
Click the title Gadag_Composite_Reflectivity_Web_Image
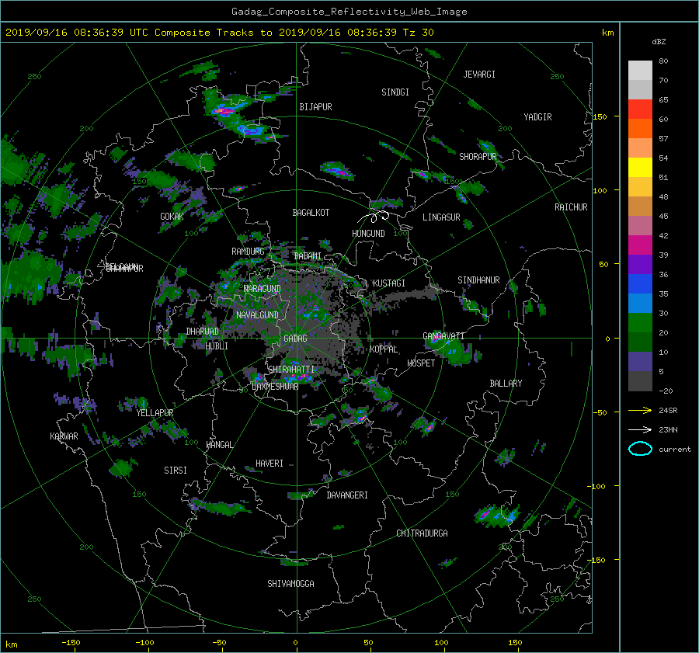(349, 12)
